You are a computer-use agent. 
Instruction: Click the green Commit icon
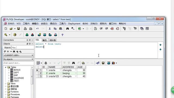pyautogui.click(x=27, y=35)
